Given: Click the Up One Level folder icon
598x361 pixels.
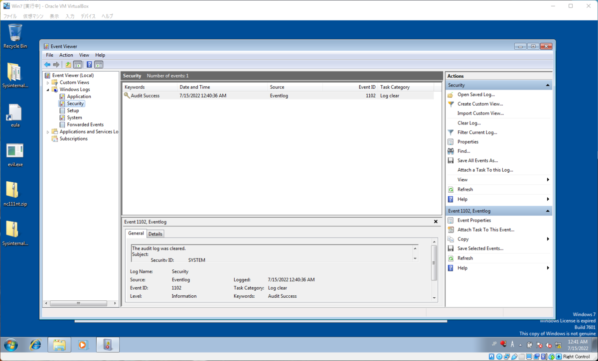Looking at the screenshot, I should (x=68, y=65).
